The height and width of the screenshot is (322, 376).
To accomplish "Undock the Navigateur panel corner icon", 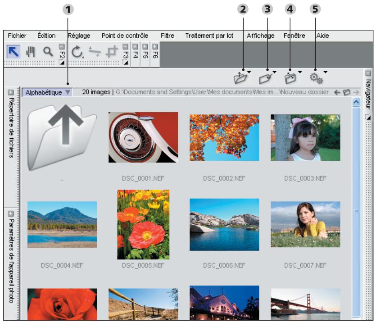I will pos(367,117).
